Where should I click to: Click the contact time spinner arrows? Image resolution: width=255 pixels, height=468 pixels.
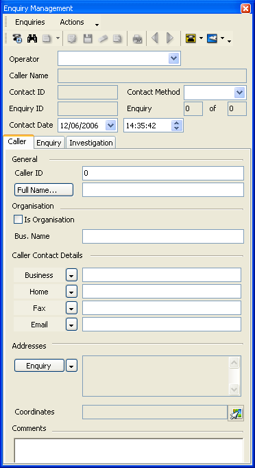click(x=177, y=126)
